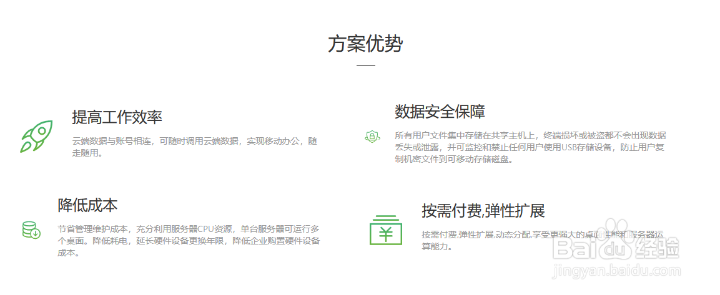Click the shield lock security icon

[372, 136]
